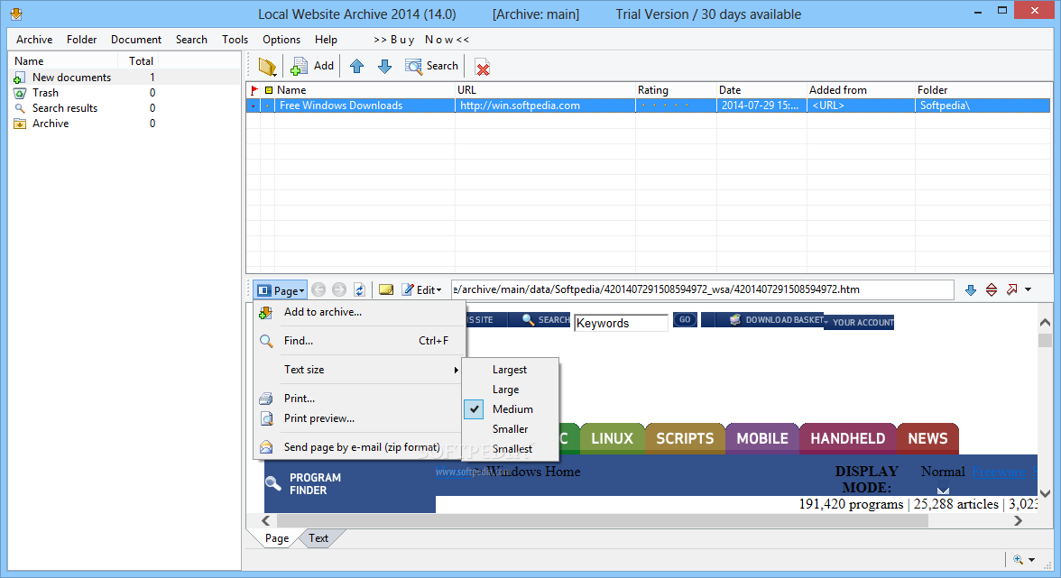This screenshot has width=1061, height=578.
Task: Open the Search menu in menu bar
Action: (x=191, y=39)
